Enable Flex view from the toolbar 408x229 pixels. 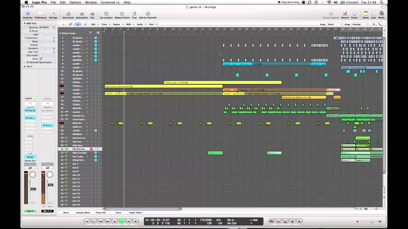(92, 13)
